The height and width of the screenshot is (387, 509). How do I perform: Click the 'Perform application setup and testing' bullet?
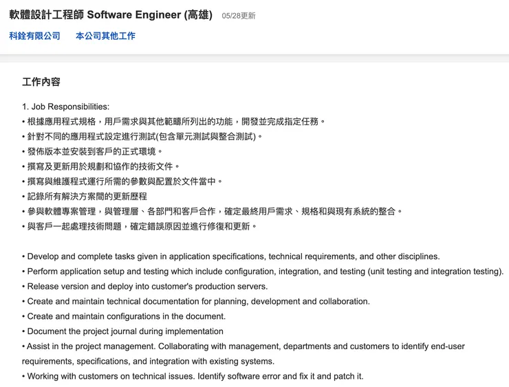[x=263, y=272]
